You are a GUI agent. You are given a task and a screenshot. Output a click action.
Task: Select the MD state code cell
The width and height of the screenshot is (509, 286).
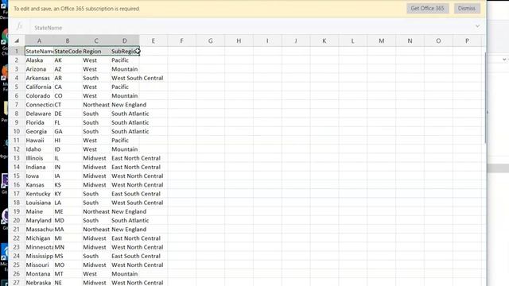tap(68, 220)
